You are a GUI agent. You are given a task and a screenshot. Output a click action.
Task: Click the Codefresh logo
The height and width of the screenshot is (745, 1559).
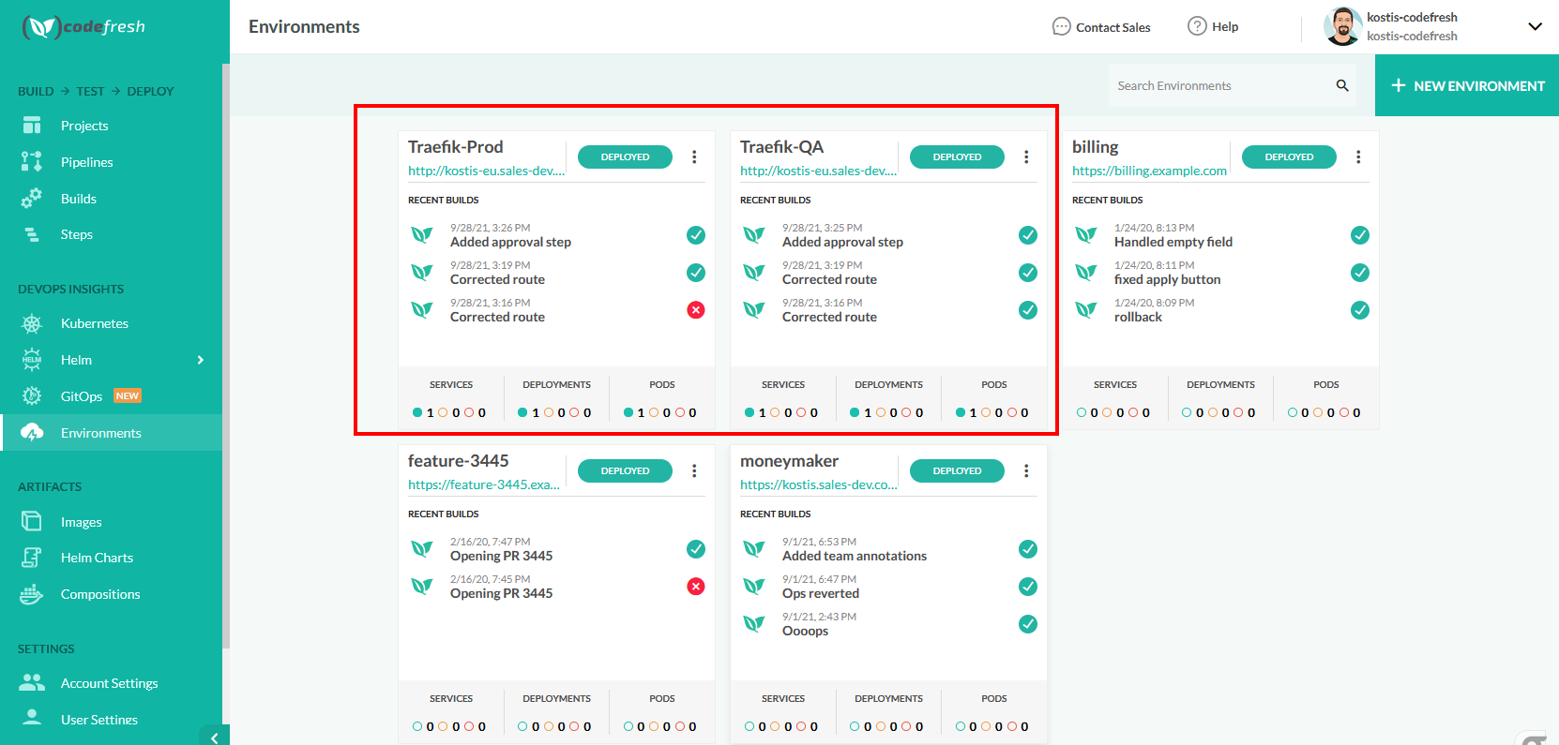click(x=83, y=27)
